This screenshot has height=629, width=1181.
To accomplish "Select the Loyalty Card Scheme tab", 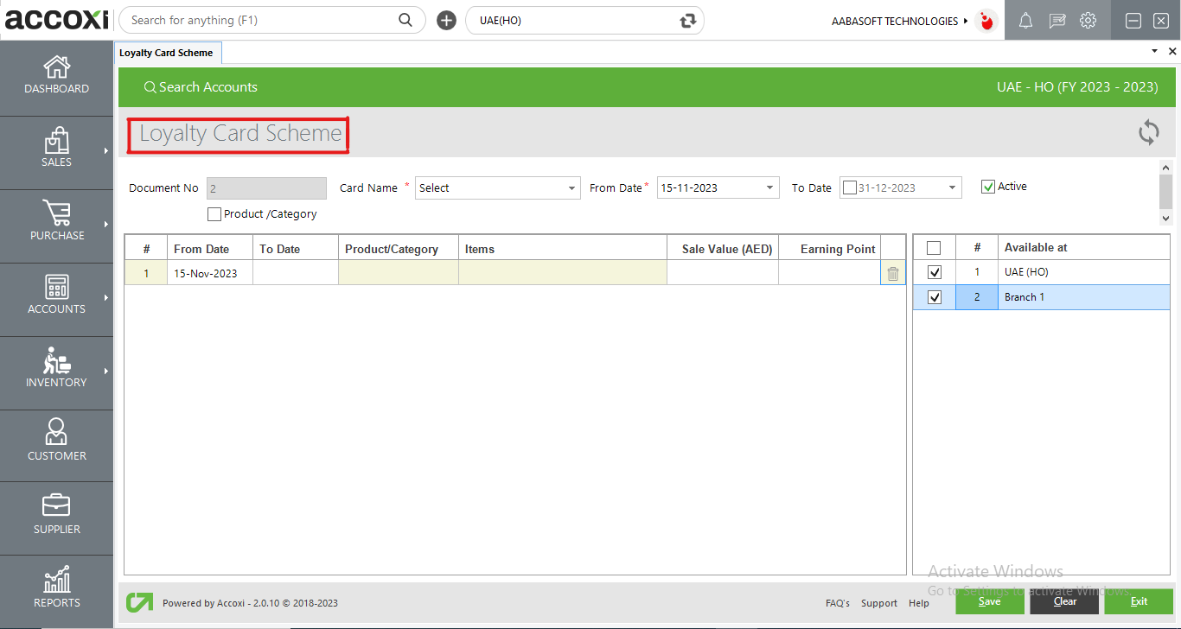I will (x=166, y=53).
